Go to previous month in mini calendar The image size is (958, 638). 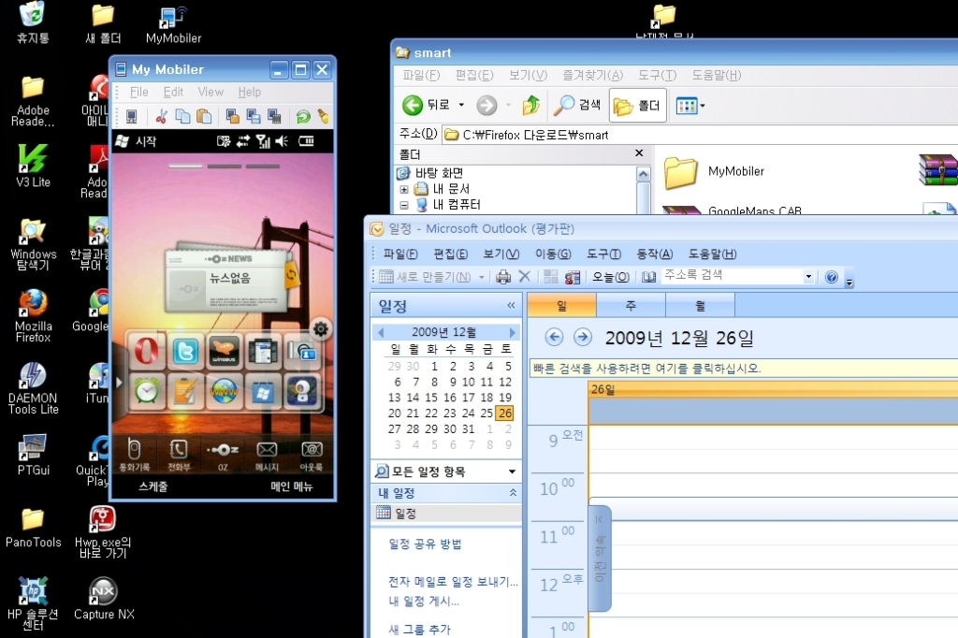(381, 332)
